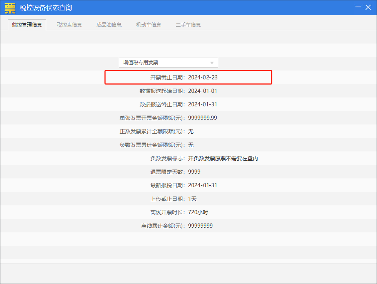This screenshot has height=284, width=377.
Task: Click the 9999999.99 single invoice limit value
Action: tap(202, 118)
